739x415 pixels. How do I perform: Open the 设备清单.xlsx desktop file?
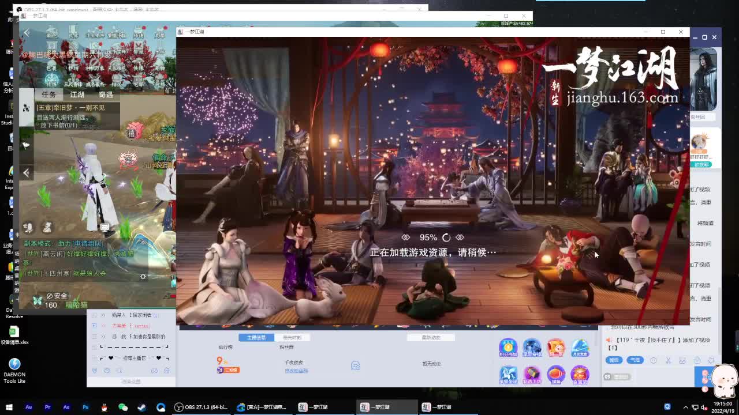click(14, 335)
